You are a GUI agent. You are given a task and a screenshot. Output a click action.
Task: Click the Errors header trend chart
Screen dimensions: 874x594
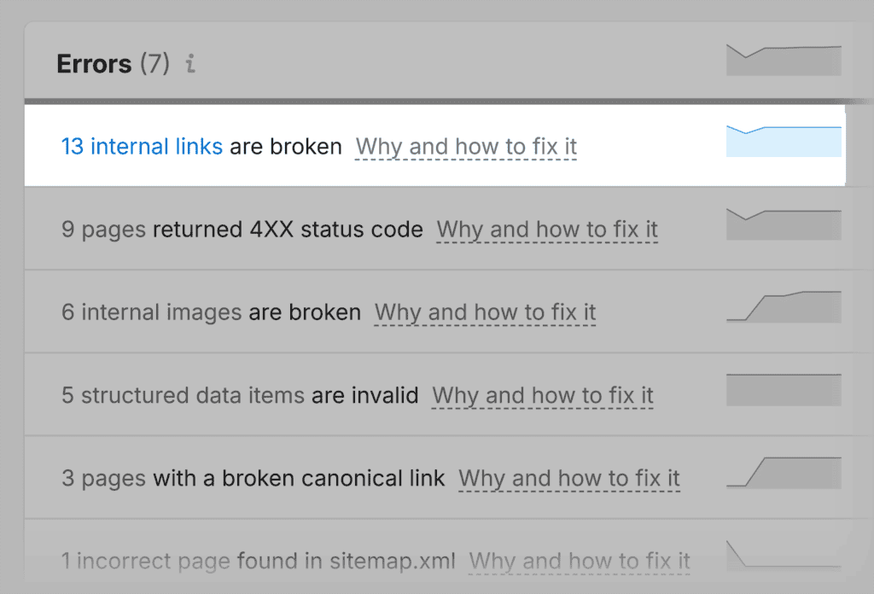pos(784,60)
